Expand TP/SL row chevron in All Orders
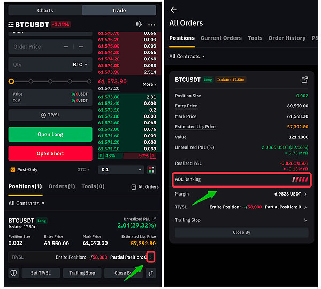The image size is (321, 289). pyautogui.click(x=305, y=207)
